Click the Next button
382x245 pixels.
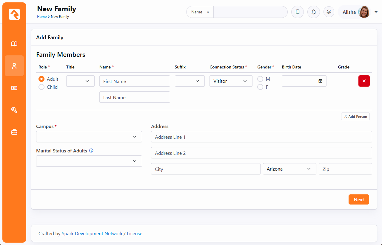[358, 199]
